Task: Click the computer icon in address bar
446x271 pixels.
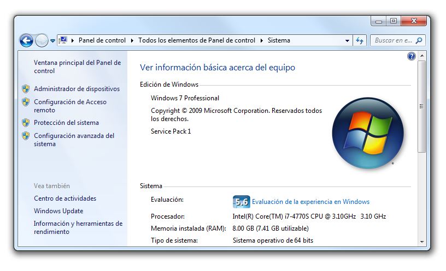Action: coord(63,40)
